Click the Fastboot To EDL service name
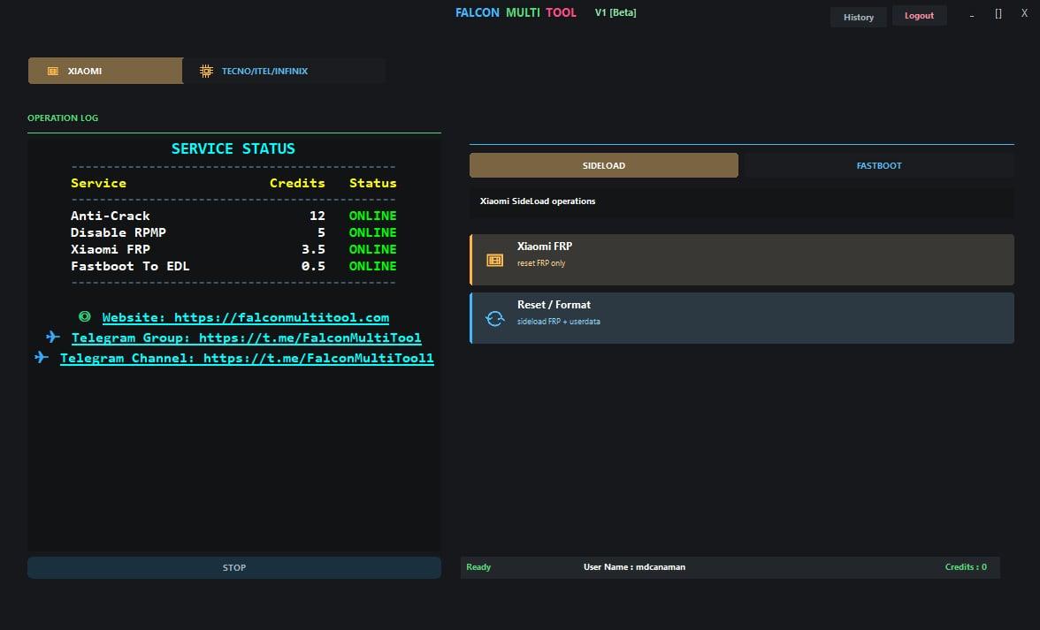 pos(130,266)
